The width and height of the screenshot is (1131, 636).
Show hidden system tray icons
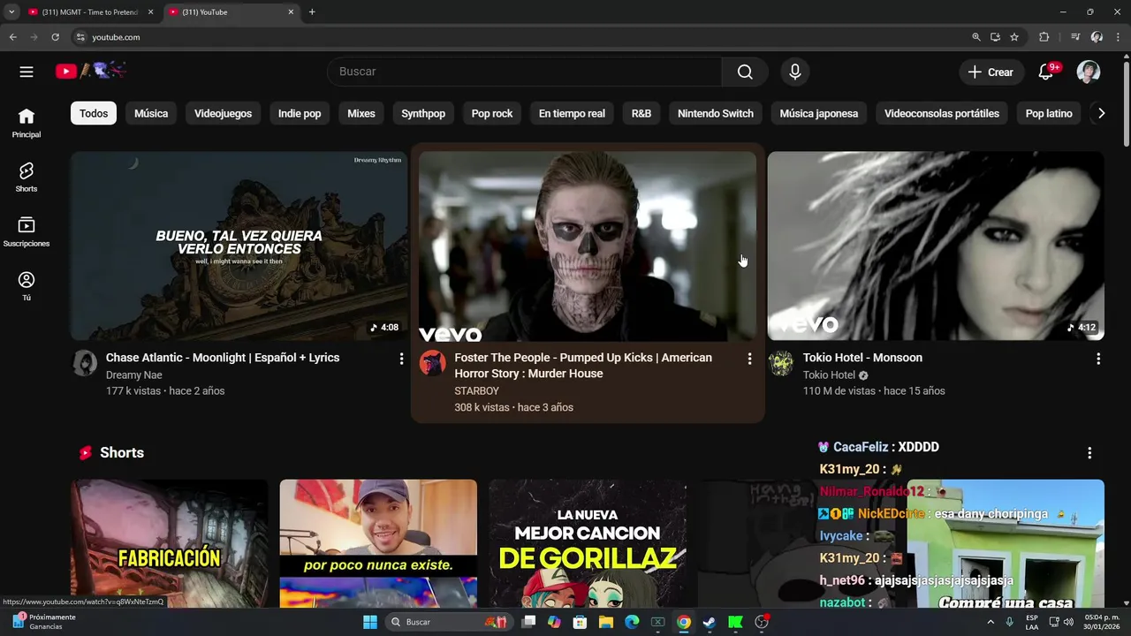[990, 622]
